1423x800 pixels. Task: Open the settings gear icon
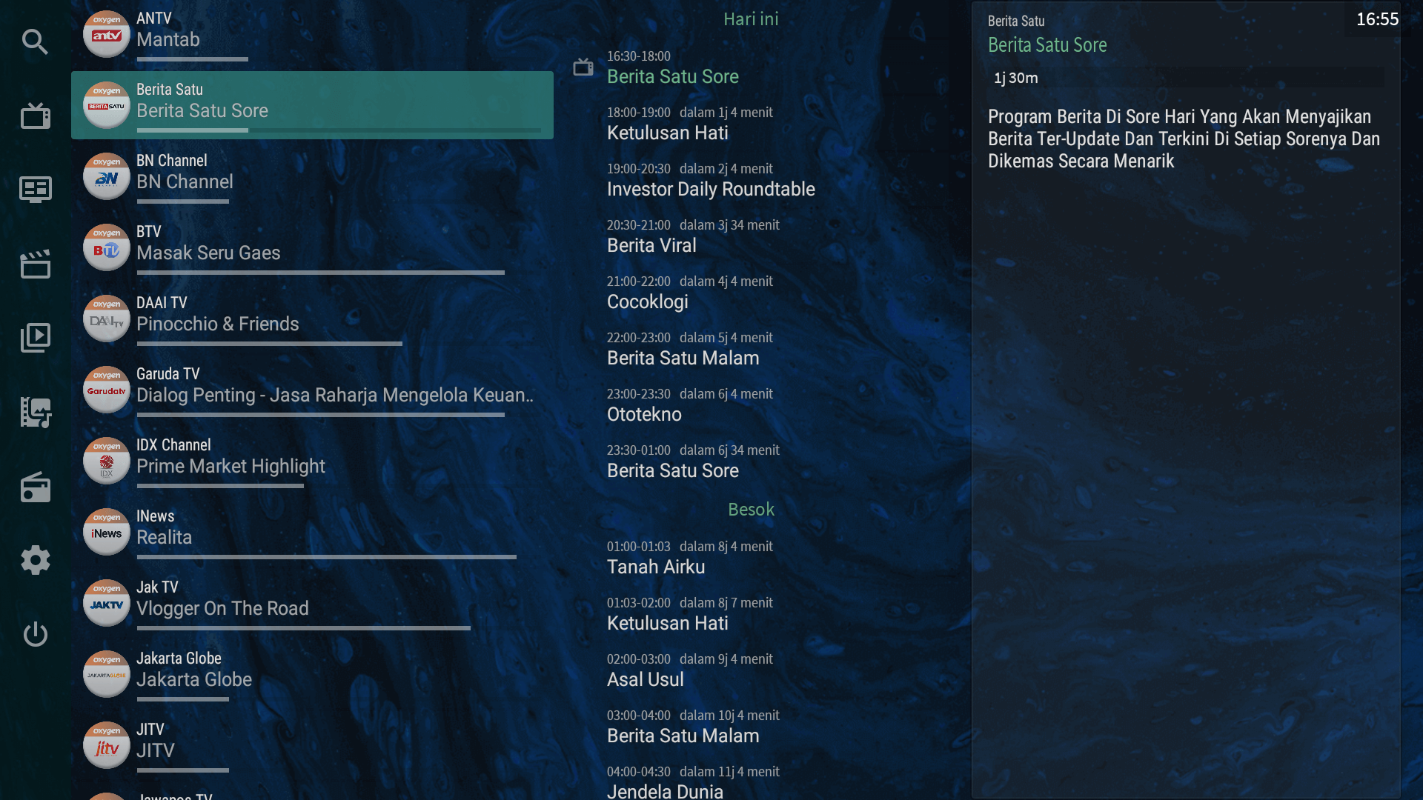click(35, 560)
